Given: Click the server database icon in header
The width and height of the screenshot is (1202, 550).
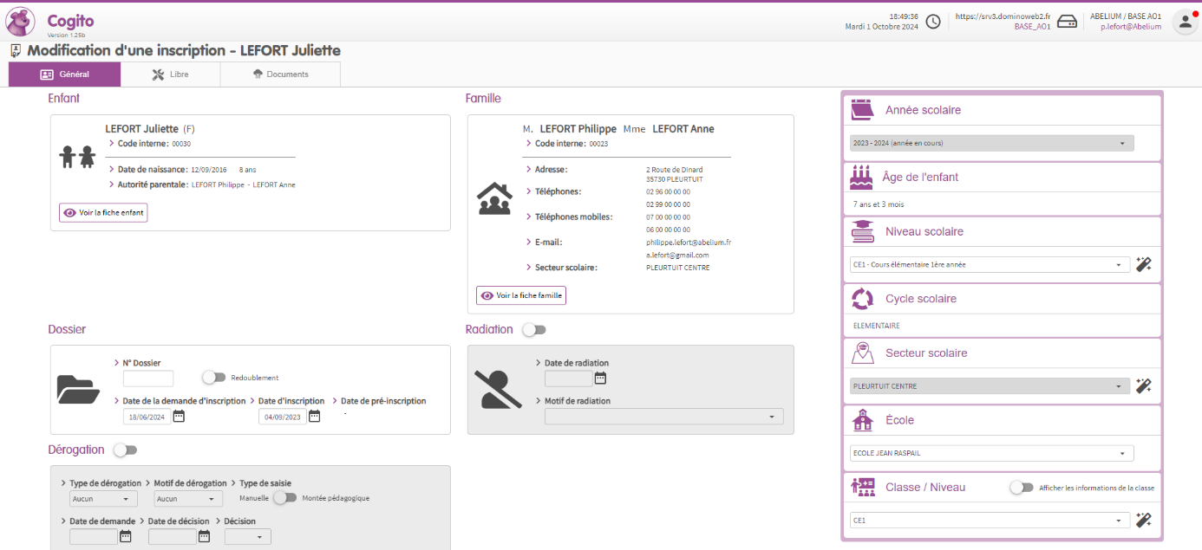Looking at the screenshot, I should coord(1067,22).
